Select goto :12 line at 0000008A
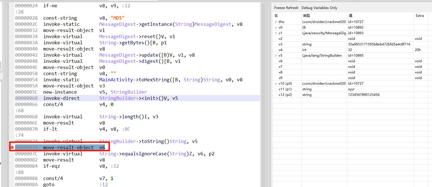 [138, 184]
